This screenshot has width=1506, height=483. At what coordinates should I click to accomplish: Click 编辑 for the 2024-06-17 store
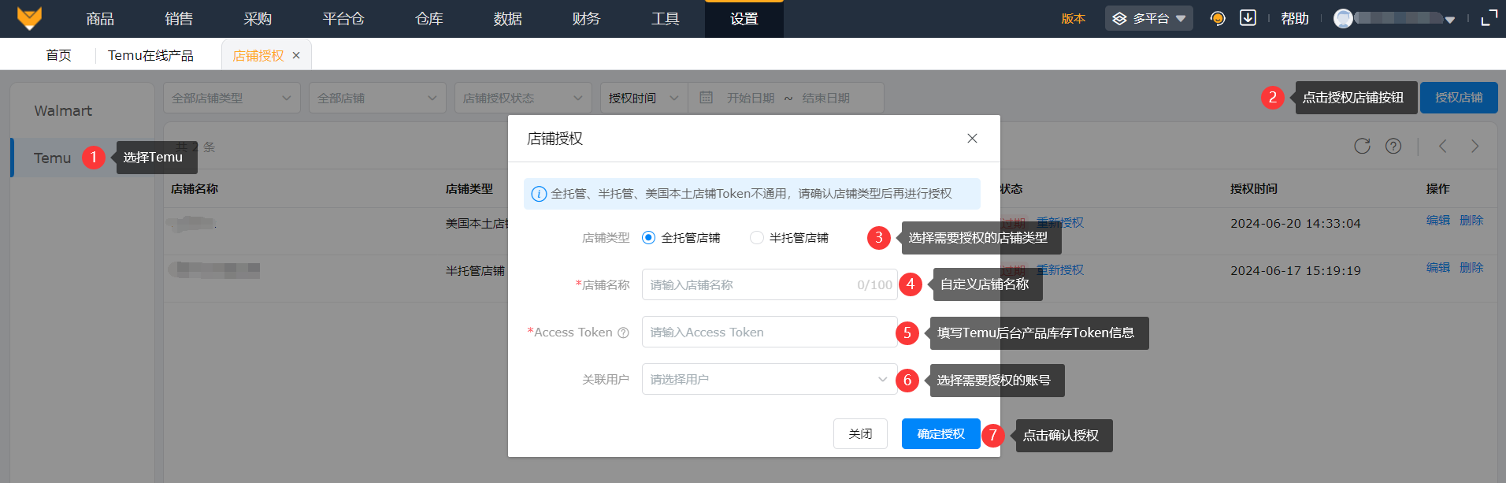(1438, 268)
